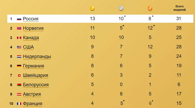Open the Нидерланды country link

pos(37,56)
